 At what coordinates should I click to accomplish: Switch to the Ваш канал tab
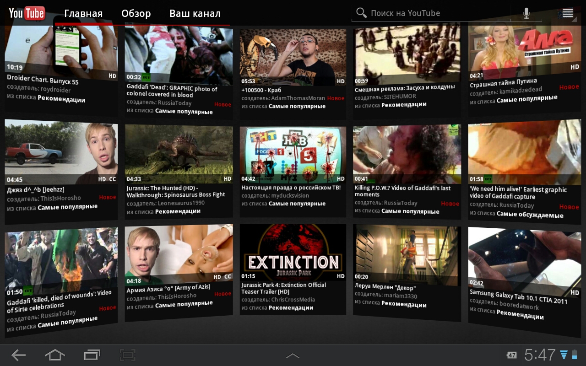click(x=195, y=13)
